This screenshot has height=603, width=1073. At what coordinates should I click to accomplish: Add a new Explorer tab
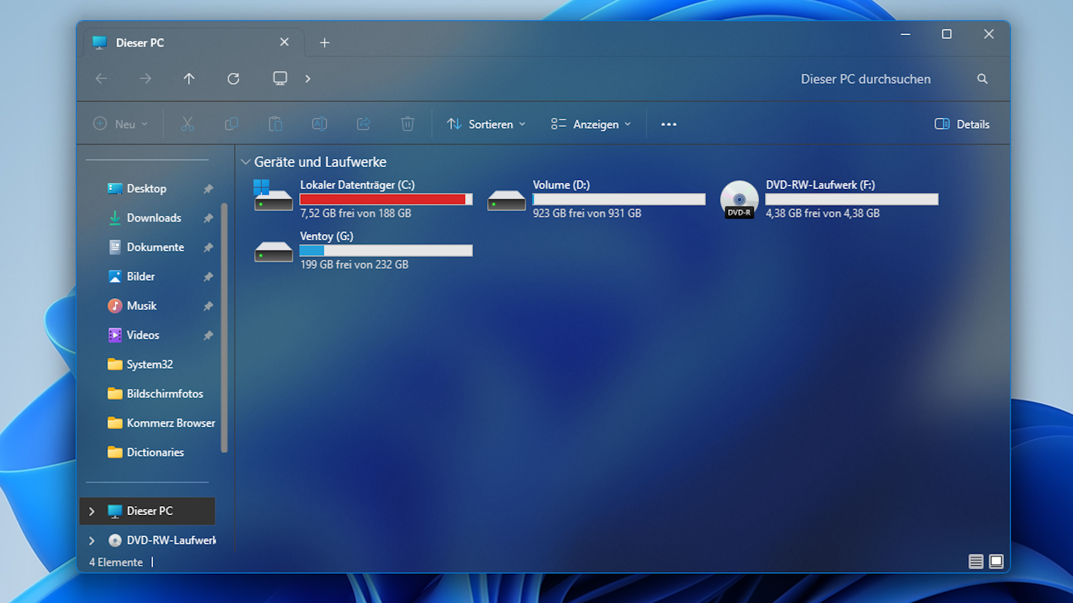pos(324,43)
